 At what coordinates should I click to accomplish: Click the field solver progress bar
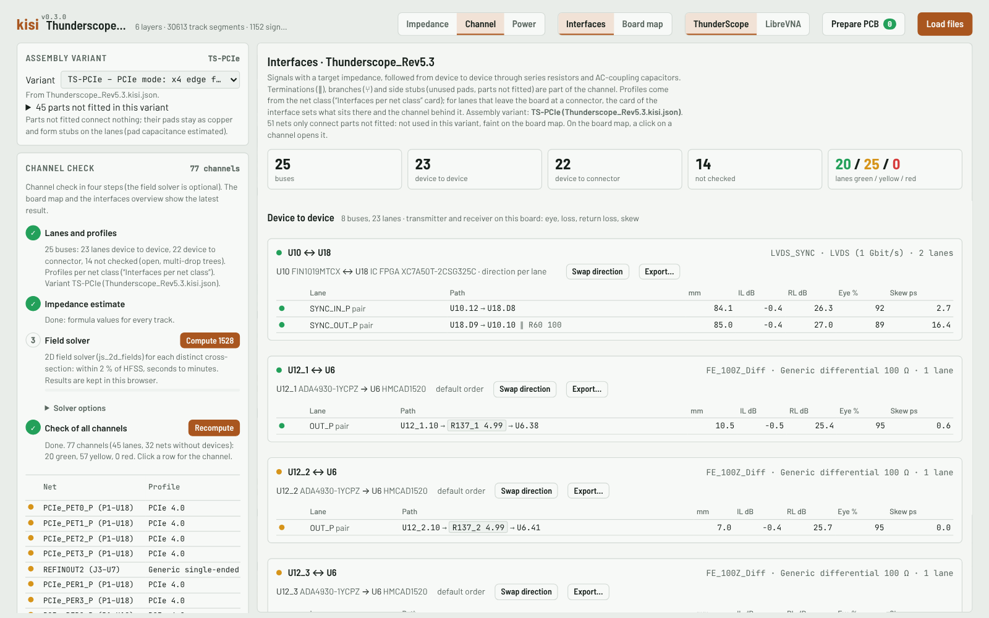(x=142, y=391)
